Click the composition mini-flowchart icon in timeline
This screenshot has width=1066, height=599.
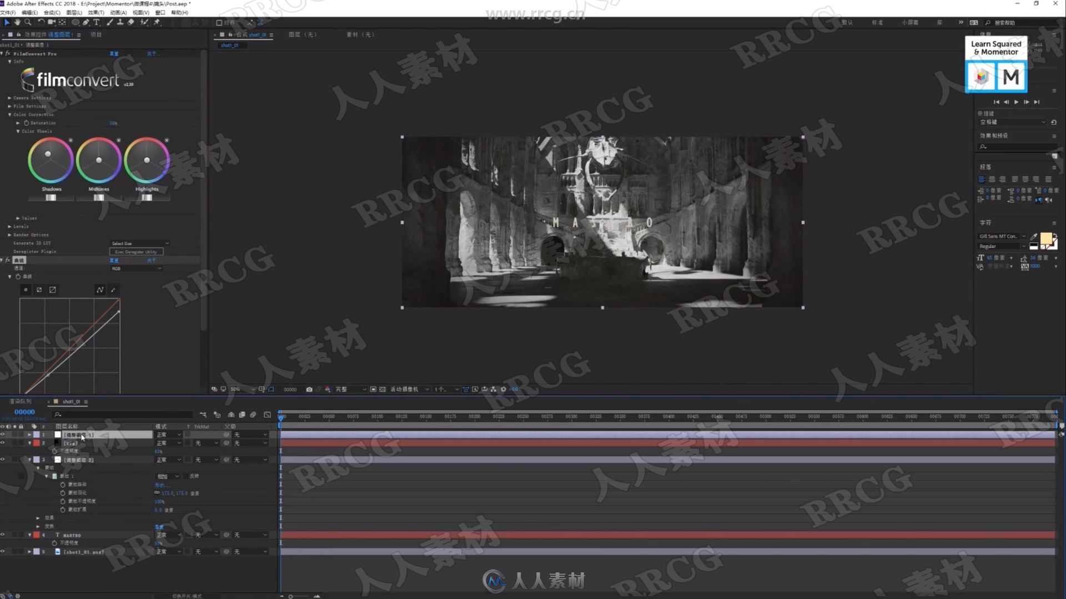click(203, 414)
